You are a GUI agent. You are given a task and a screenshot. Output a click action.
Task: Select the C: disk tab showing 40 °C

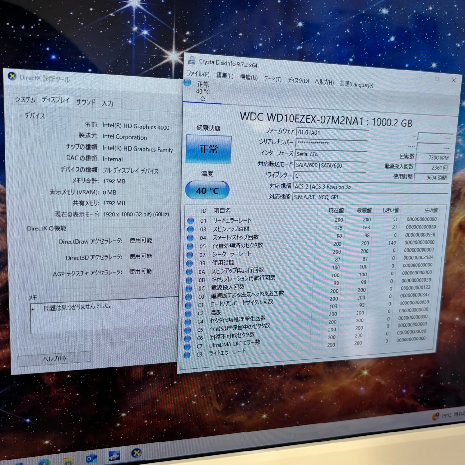202,91
